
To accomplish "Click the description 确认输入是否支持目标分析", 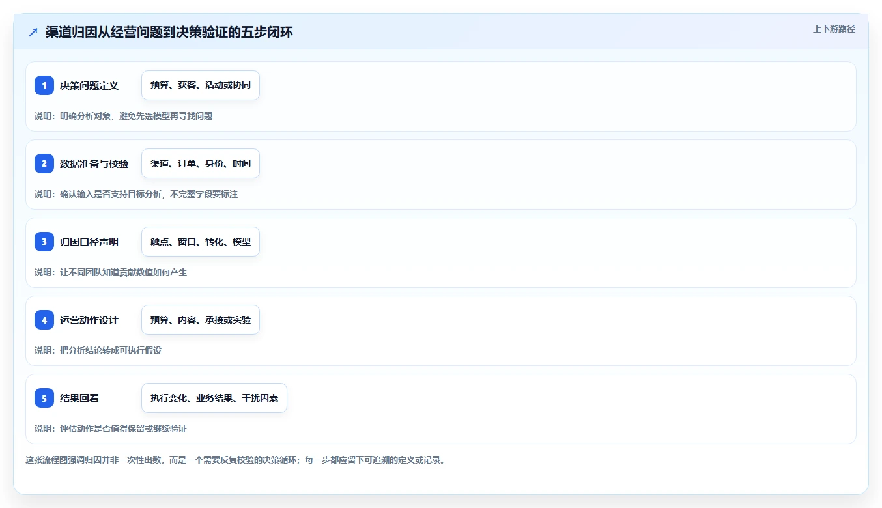I will click(111, 194).
